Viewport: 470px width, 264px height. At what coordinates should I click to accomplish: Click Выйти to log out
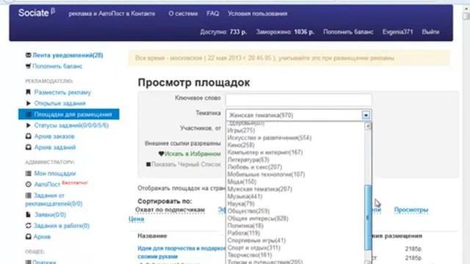coord(430,32)
